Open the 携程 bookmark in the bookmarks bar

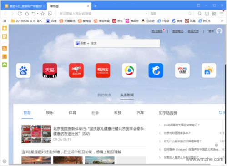pos(177,21)
